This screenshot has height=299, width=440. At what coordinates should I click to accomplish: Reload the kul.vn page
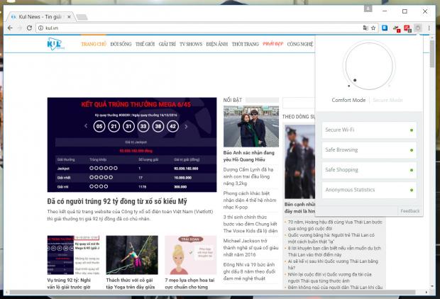tap(29, 28)
